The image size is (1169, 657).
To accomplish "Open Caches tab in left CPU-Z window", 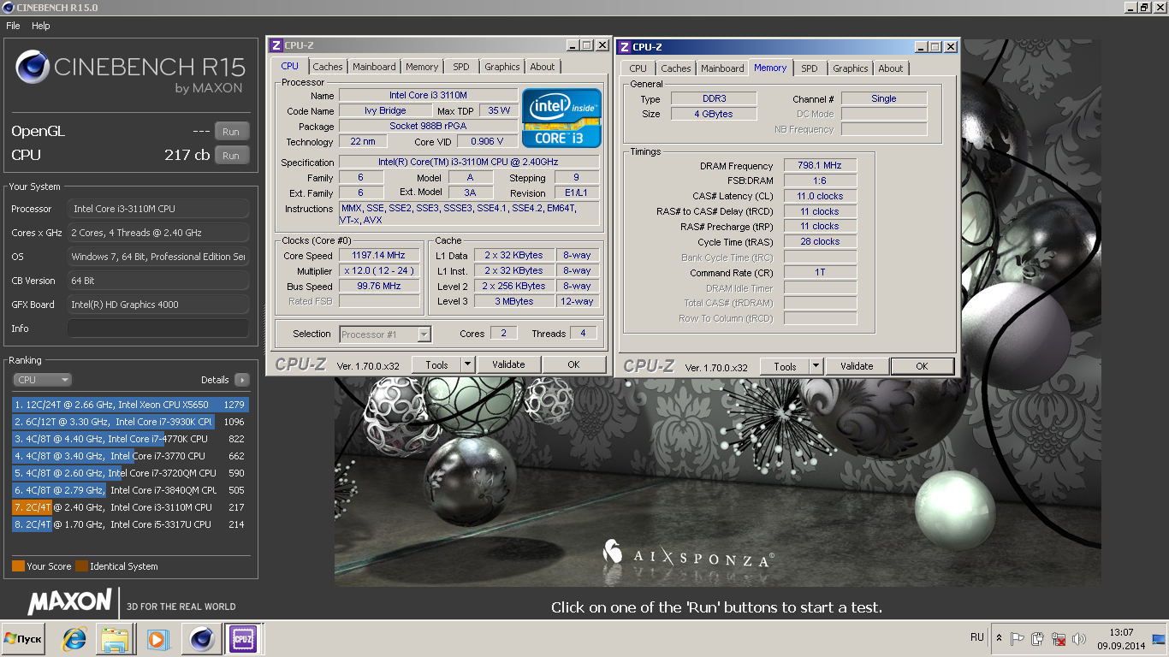I will (x=327, y=67).
